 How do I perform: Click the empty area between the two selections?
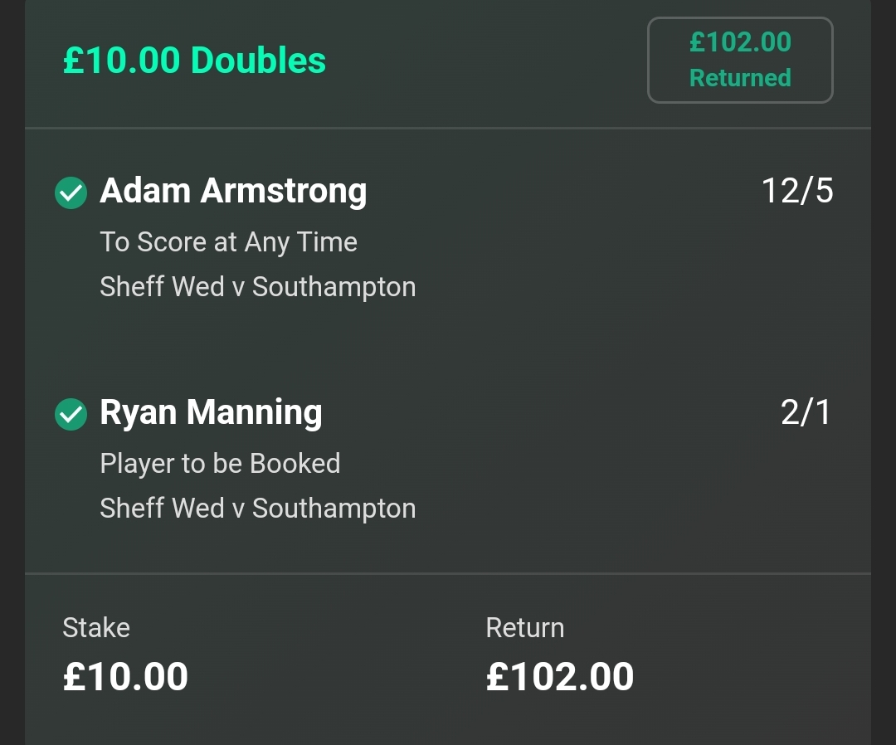[448, 348]
